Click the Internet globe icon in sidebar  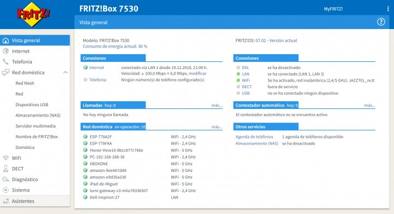(x=5, y=51)
